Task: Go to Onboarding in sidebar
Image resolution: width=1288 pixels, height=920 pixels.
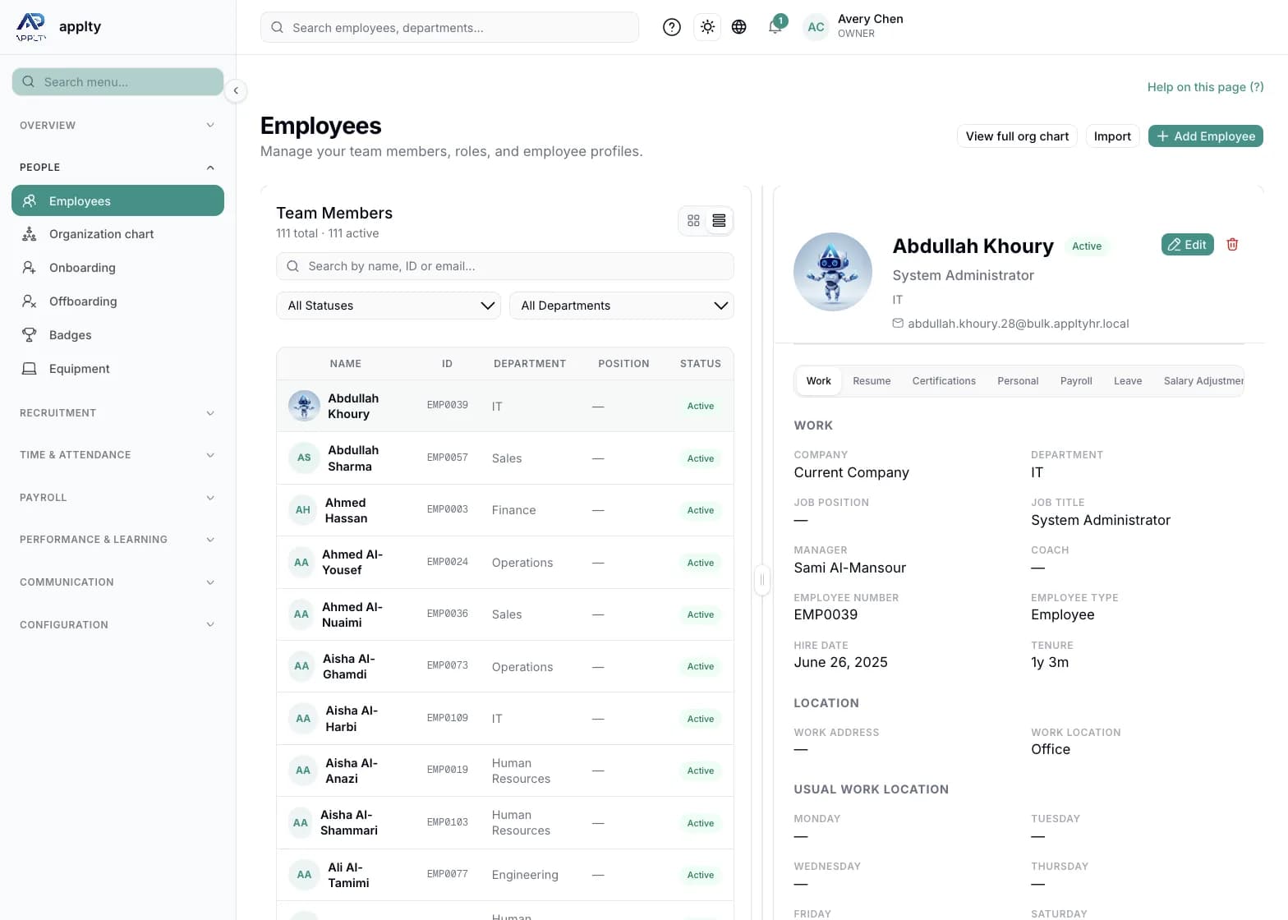Action: [x=117, y=268]
